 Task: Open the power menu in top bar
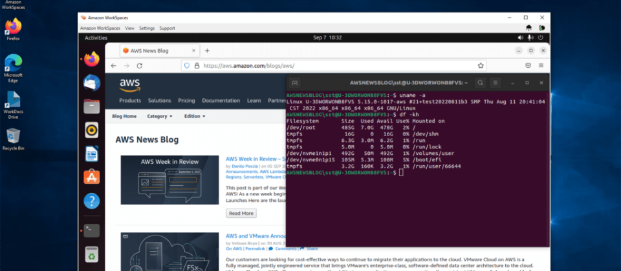tap(541, 38)
